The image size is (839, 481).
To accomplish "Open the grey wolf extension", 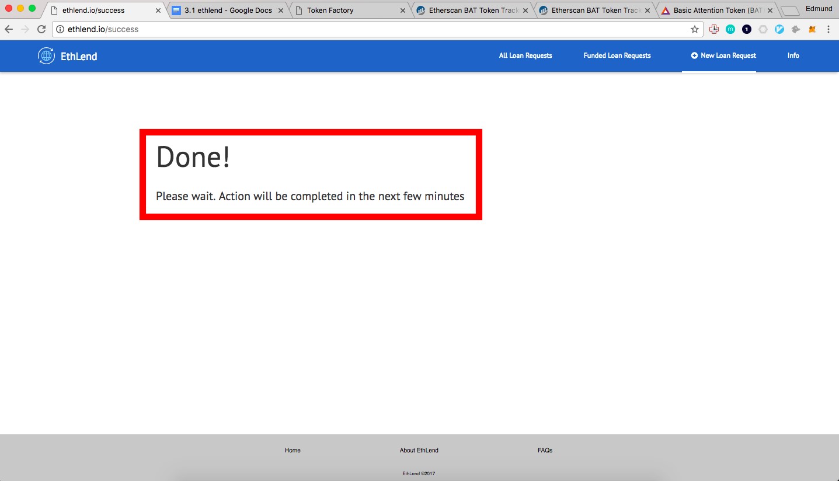I will (796, 29).
